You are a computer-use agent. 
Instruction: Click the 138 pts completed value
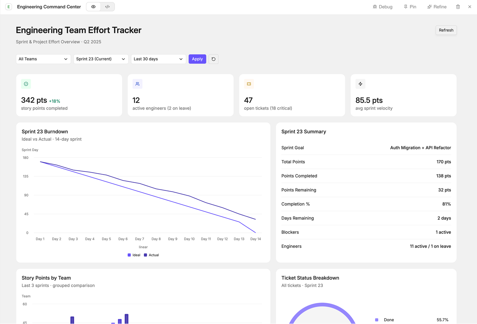tap(443, 176)
